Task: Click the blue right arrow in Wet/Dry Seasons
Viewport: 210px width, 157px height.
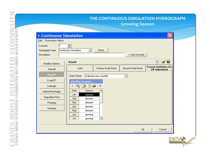Action: pyautogui.click(x=100, y=86)
